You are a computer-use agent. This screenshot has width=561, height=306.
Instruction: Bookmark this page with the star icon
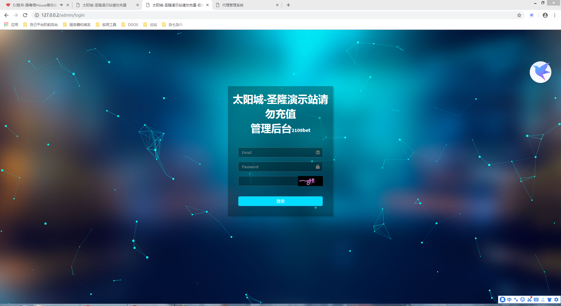[519, 15]
